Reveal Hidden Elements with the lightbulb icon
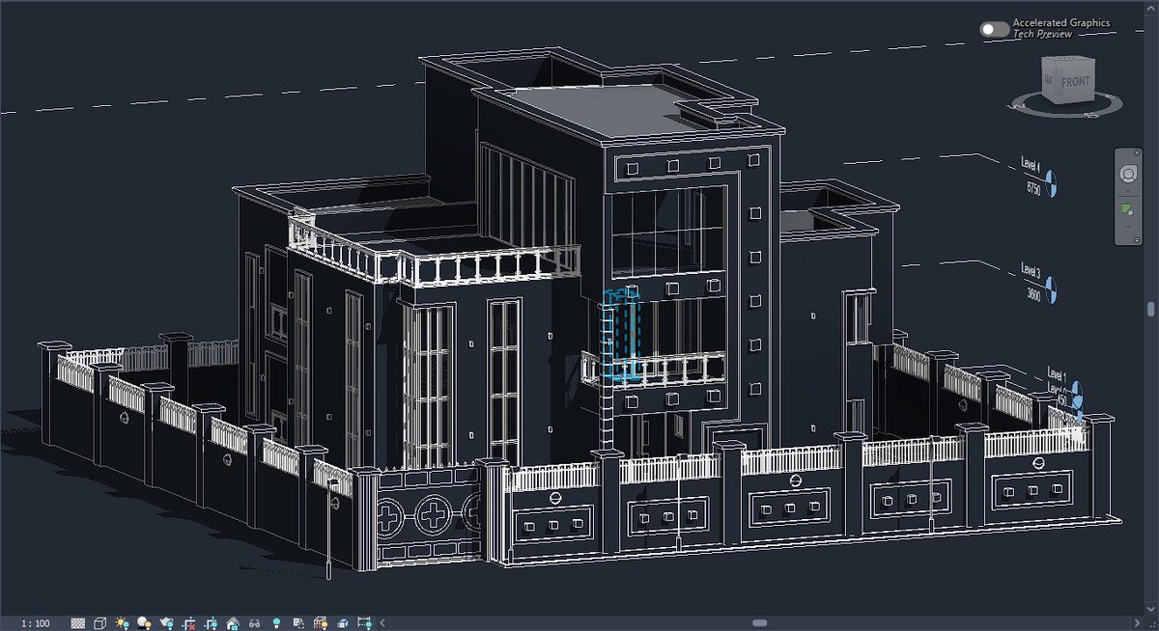The height and width of the screenshot is (631, 1159). pos(276,622)
